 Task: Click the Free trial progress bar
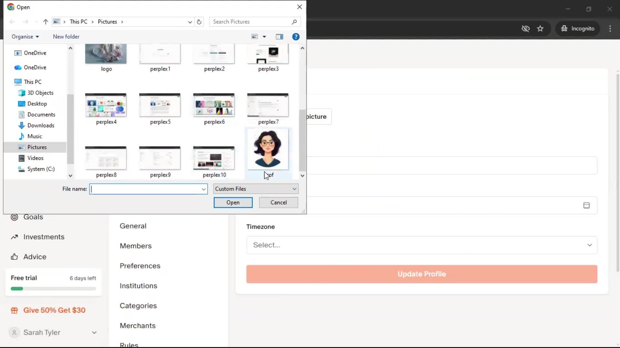click(x=53, y=289)
